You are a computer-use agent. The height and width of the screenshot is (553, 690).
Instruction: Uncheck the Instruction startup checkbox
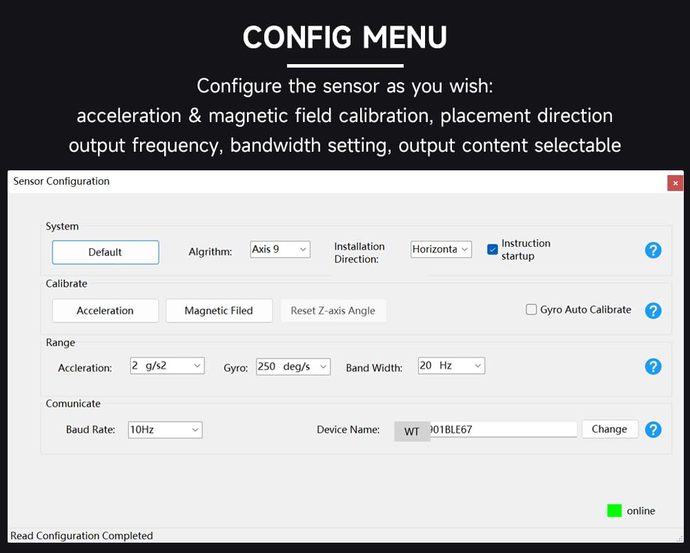[x=492, y=250]
